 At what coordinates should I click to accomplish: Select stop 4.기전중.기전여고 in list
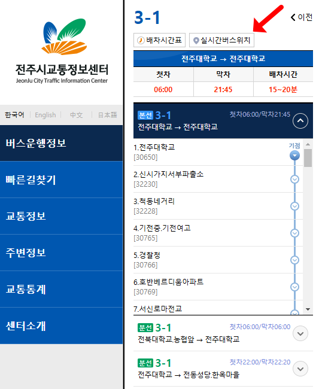[218, 233]
